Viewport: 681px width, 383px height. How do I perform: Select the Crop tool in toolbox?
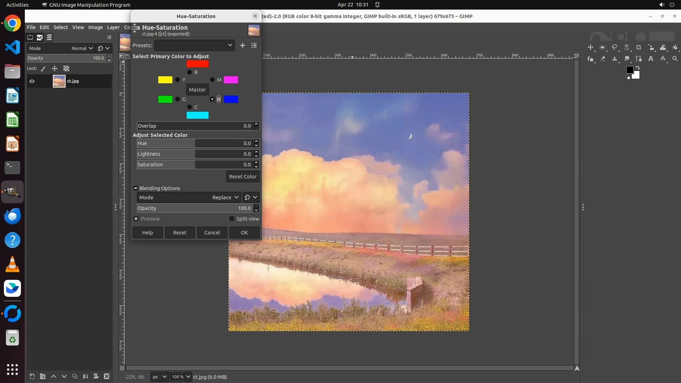(x=639, y=48)
